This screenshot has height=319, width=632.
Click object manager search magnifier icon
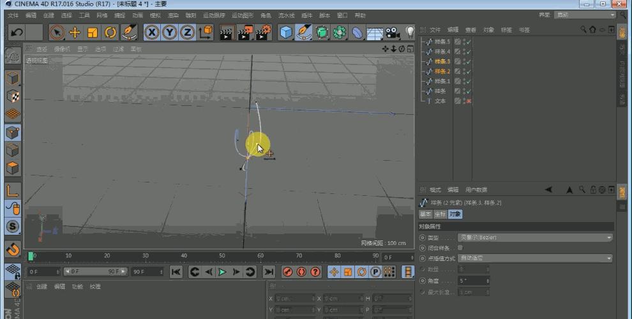pos(583,29)
